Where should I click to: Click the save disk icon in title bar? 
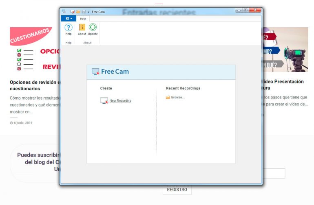click(x=84, y=11)
